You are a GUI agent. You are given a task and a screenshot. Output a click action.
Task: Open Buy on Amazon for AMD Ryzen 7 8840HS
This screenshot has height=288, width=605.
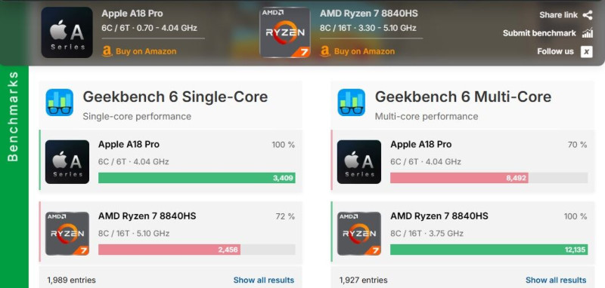pyautogui.click(x=357, y=51)
